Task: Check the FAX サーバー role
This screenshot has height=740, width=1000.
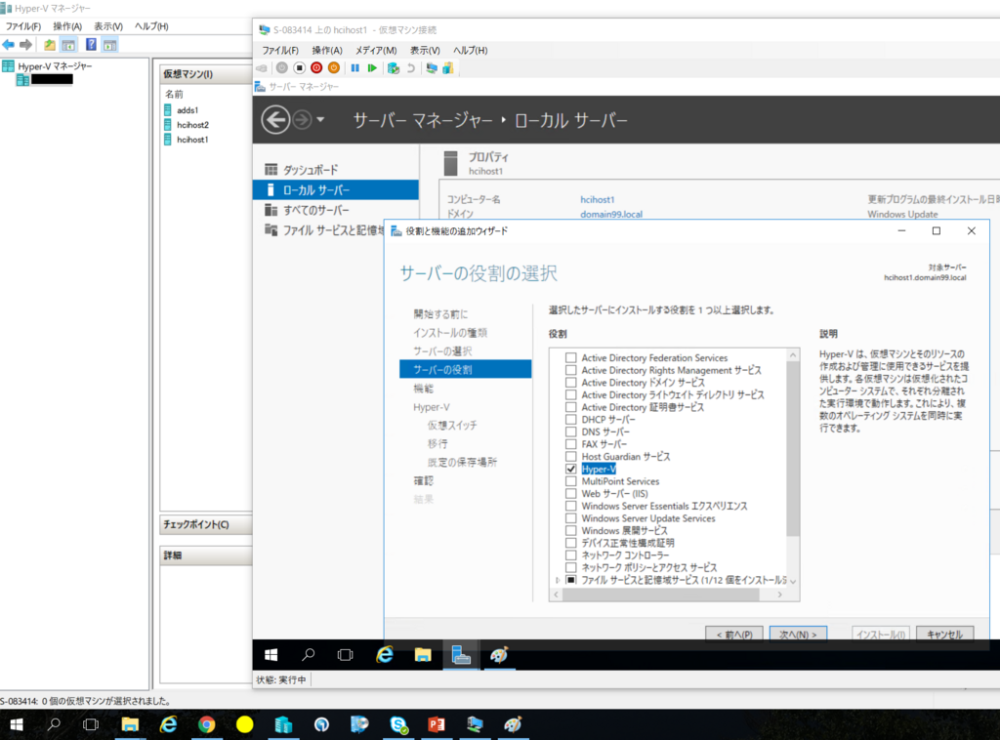Action: coord(570,444)
